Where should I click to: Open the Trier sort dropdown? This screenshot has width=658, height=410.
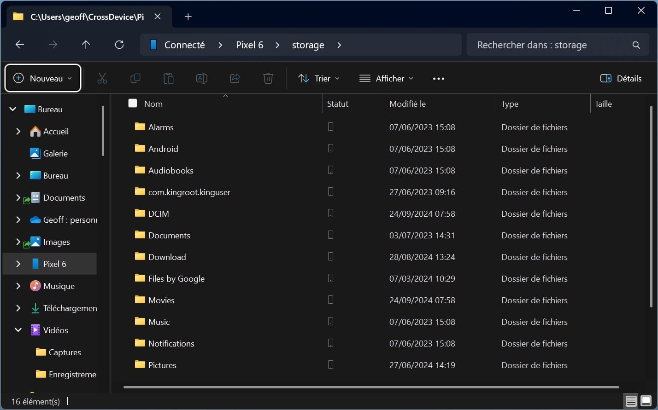[319, 79]
